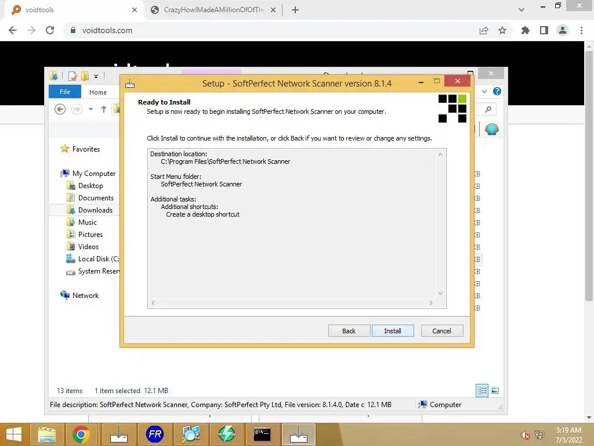The image size is (594, 446).
Task: Open the FR app from taskbar
Action: pos(154,434)
